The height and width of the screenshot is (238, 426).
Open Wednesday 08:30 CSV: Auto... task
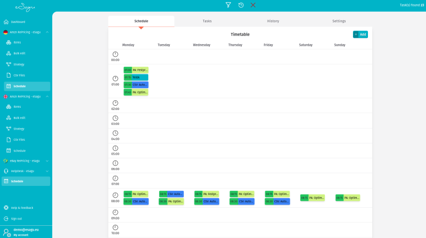pyautogui.click(x=207, y=201)
